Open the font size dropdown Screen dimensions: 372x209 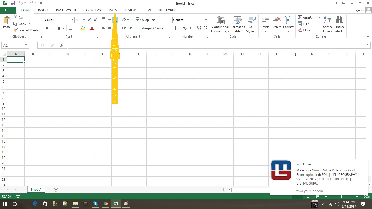coord(84,20)
